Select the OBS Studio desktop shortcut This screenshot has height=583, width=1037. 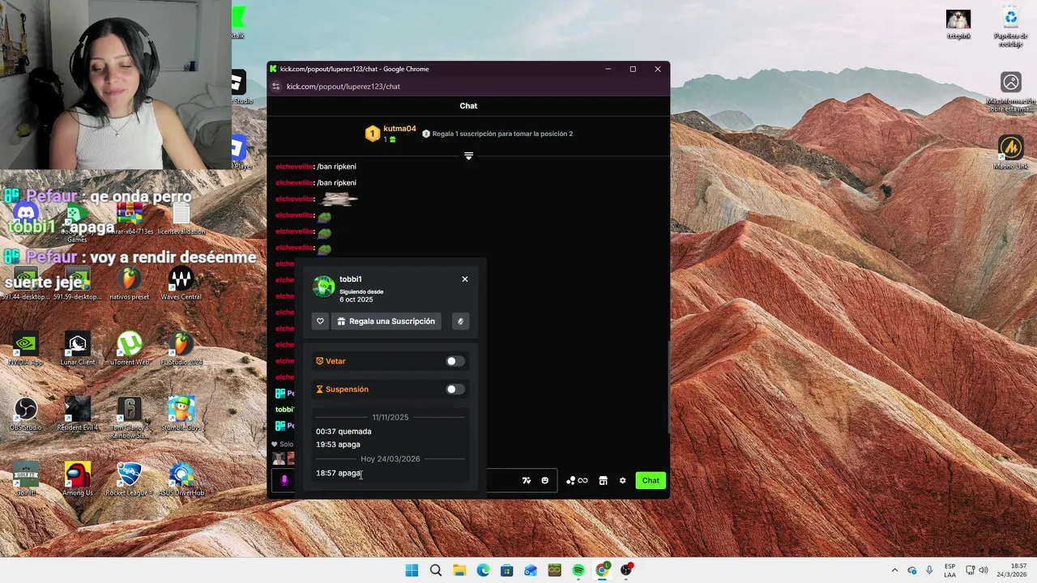(x=26, y=414)
